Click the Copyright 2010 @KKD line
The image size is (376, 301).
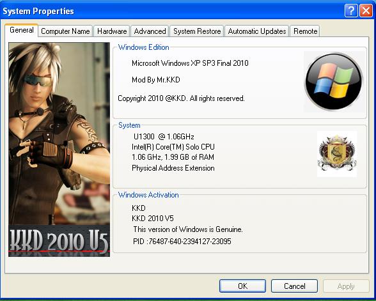181,98
